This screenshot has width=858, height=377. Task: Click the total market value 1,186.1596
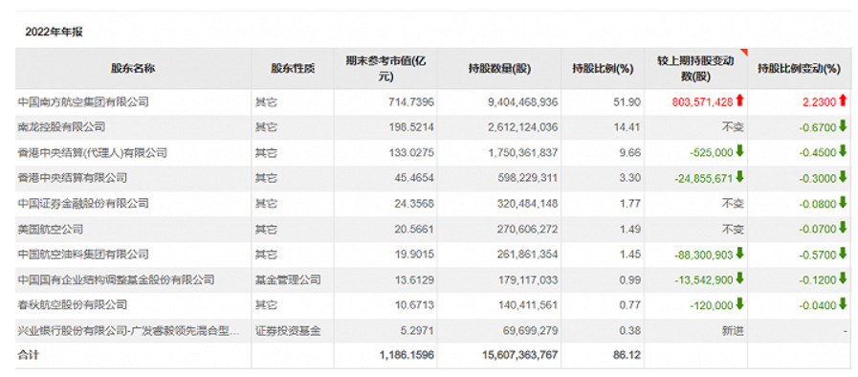407,355
